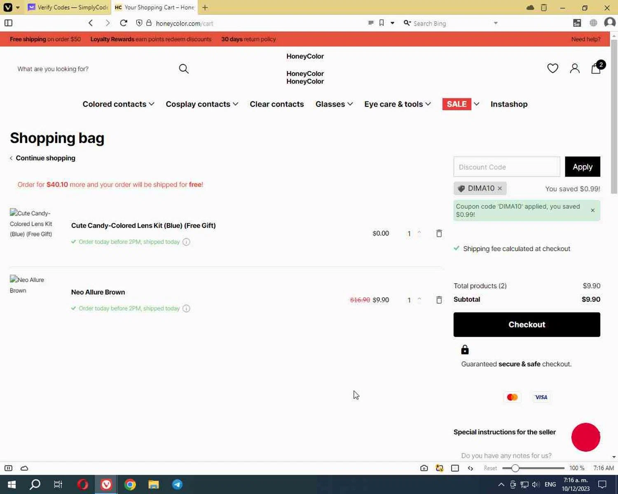Open the shopping bag with 2 items
The height and width of the screenshot is (494, 618).
coord(597,68)
